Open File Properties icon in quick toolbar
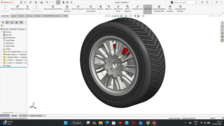The image size is (224, 126). (68, 2)
